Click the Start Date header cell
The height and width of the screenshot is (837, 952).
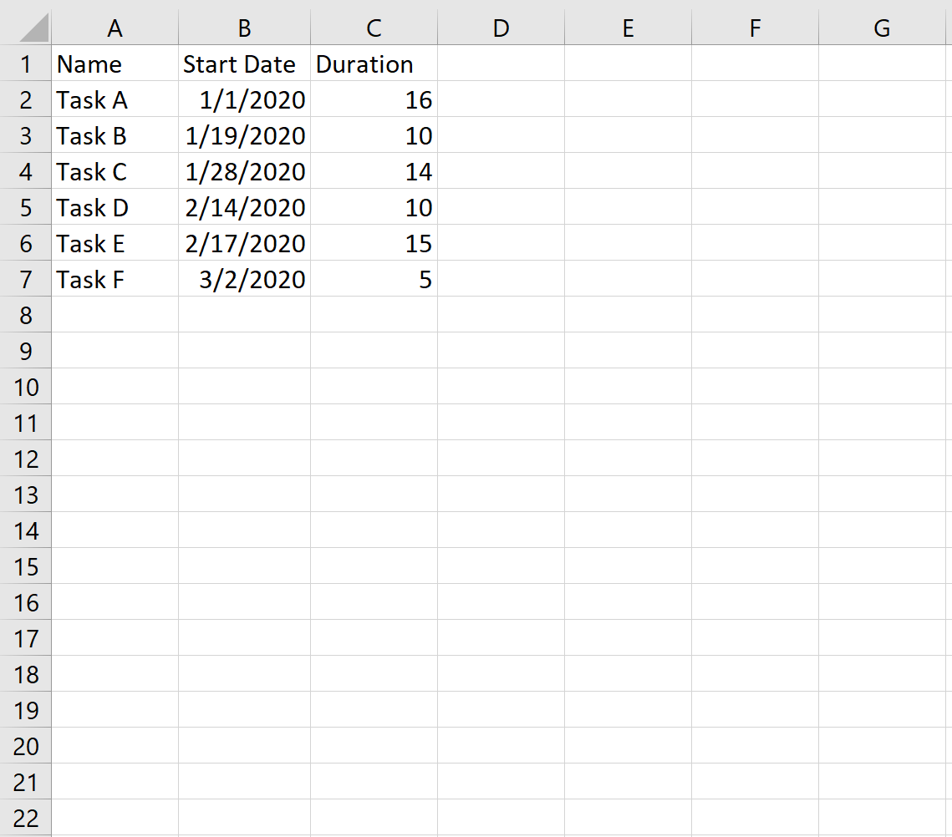click(x=244, y=63)
